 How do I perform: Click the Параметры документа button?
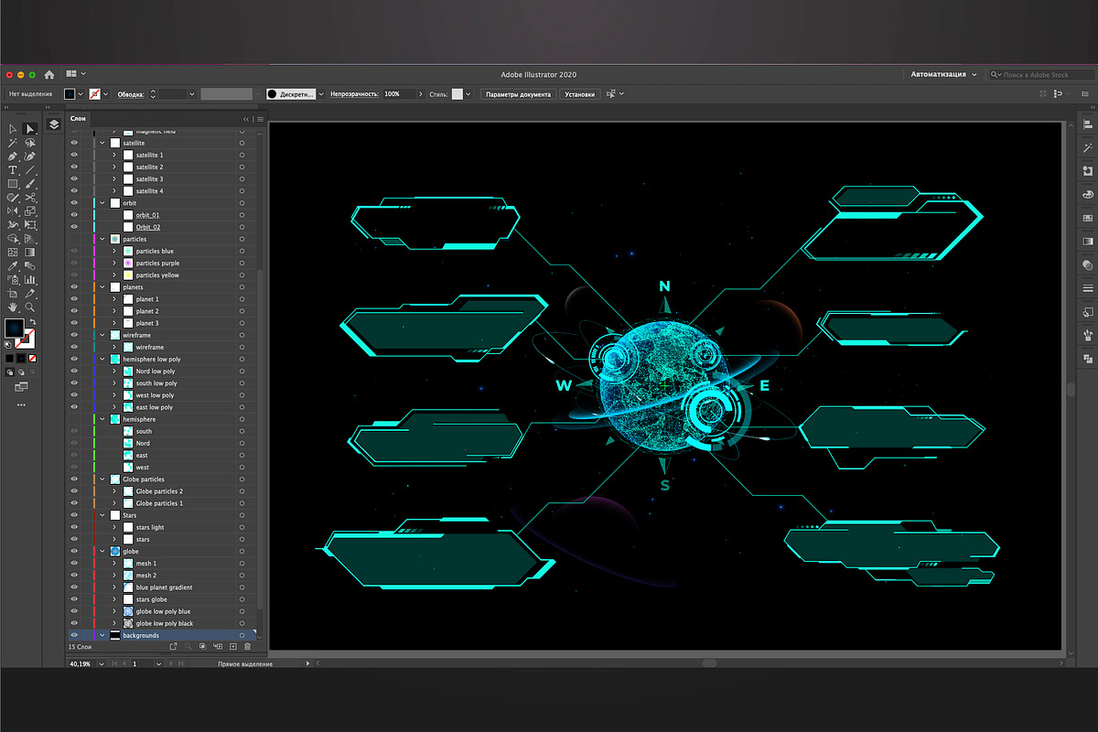pyautogui.click(x=518, y=93)
